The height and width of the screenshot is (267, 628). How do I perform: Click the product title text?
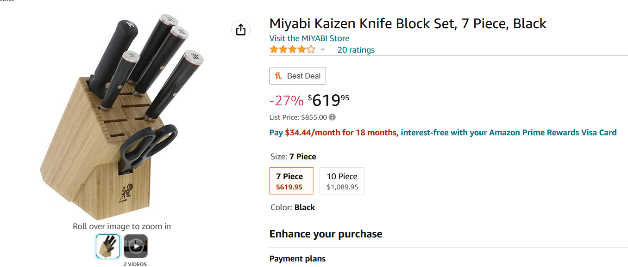point(408,24)
